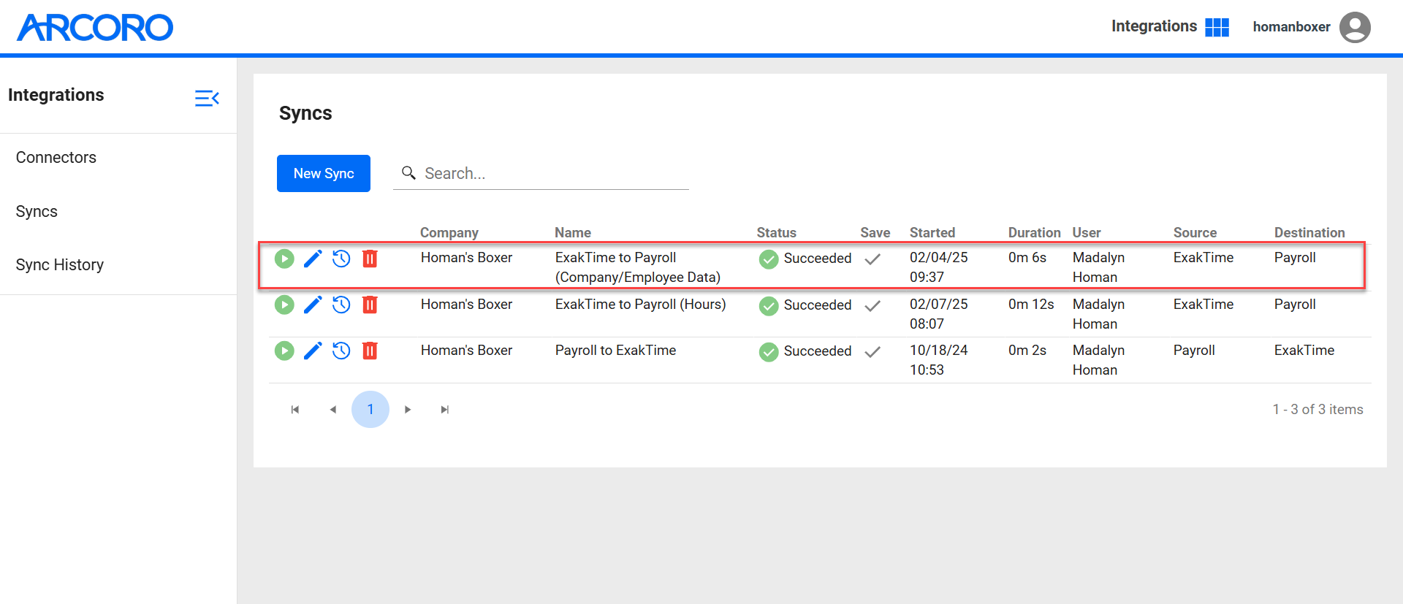Image resolution: width=1403 pixels, height=604 pixels.
Task: Create a New Sync
Action: tap(324, 173)
